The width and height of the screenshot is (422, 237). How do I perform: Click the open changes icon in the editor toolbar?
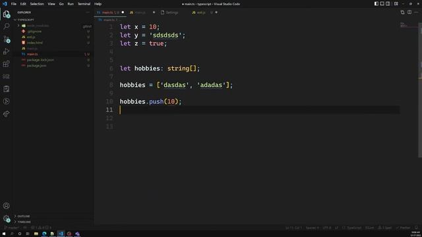[402, 13]
